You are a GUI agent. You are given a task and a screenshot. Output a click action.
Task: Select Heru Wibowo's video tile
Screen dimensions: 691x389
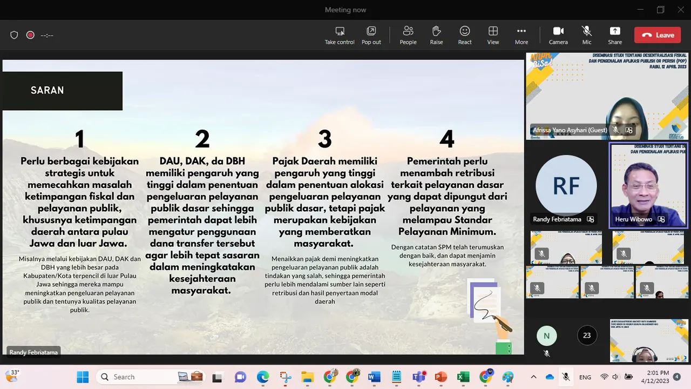coord(648,185)
